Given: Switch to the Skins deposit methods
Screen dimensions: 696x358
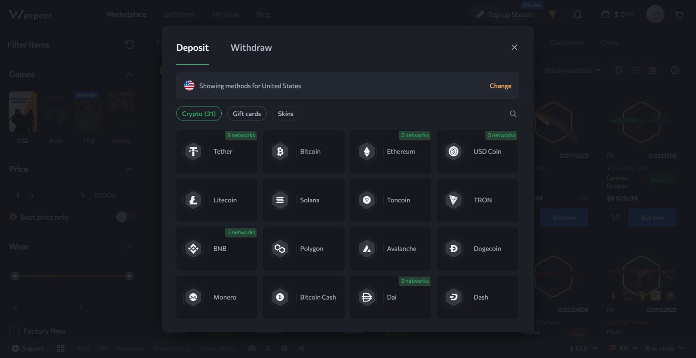Looking at the screenshot, I should (286, 114).
